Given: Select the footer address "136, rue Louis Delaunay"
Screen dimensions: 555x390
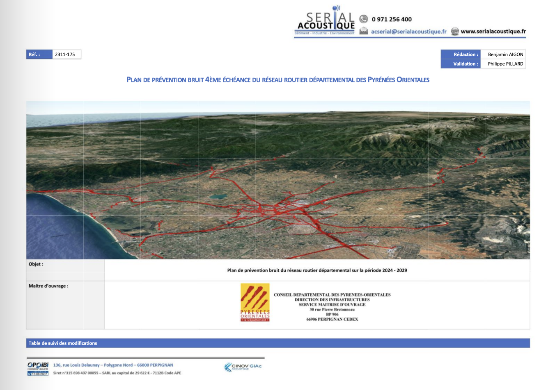Looking at the screenshot, I should tap(77, 365).
